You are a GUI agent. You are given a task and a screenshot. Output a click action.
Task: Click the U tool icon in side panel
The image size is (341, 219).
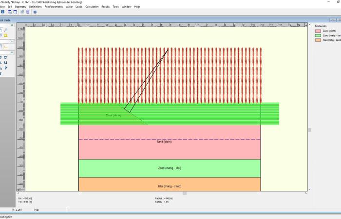pyautogui.click(x=5, y=62)
